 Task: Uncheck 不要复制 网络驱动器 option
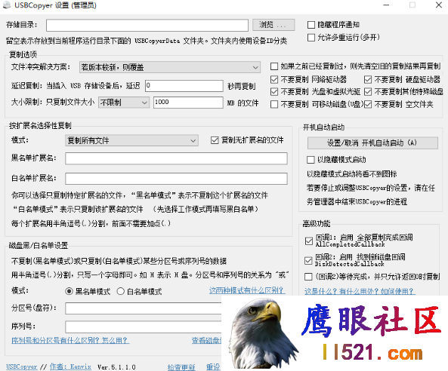tap(274, 79)
